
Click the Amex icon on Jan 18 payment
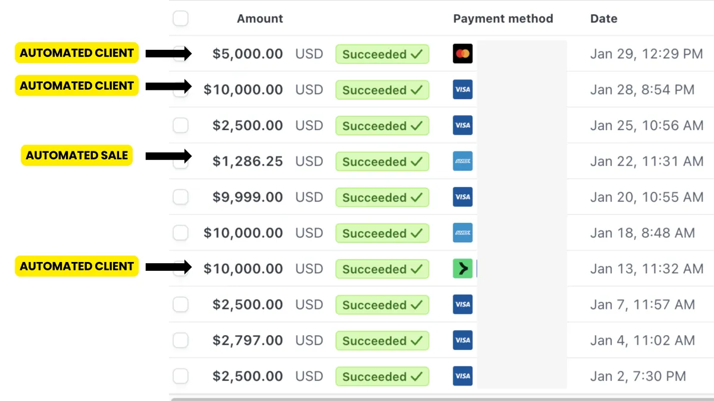tap(462, 233)
